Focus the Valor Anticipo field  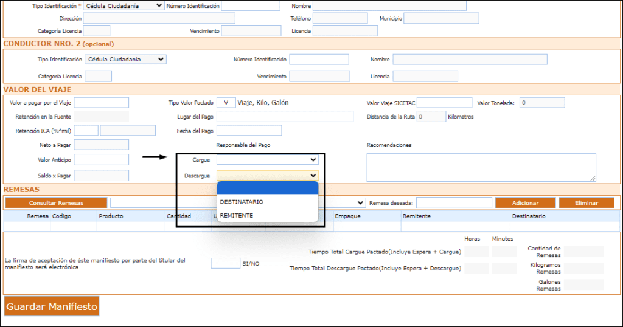[x=101, y=160]
